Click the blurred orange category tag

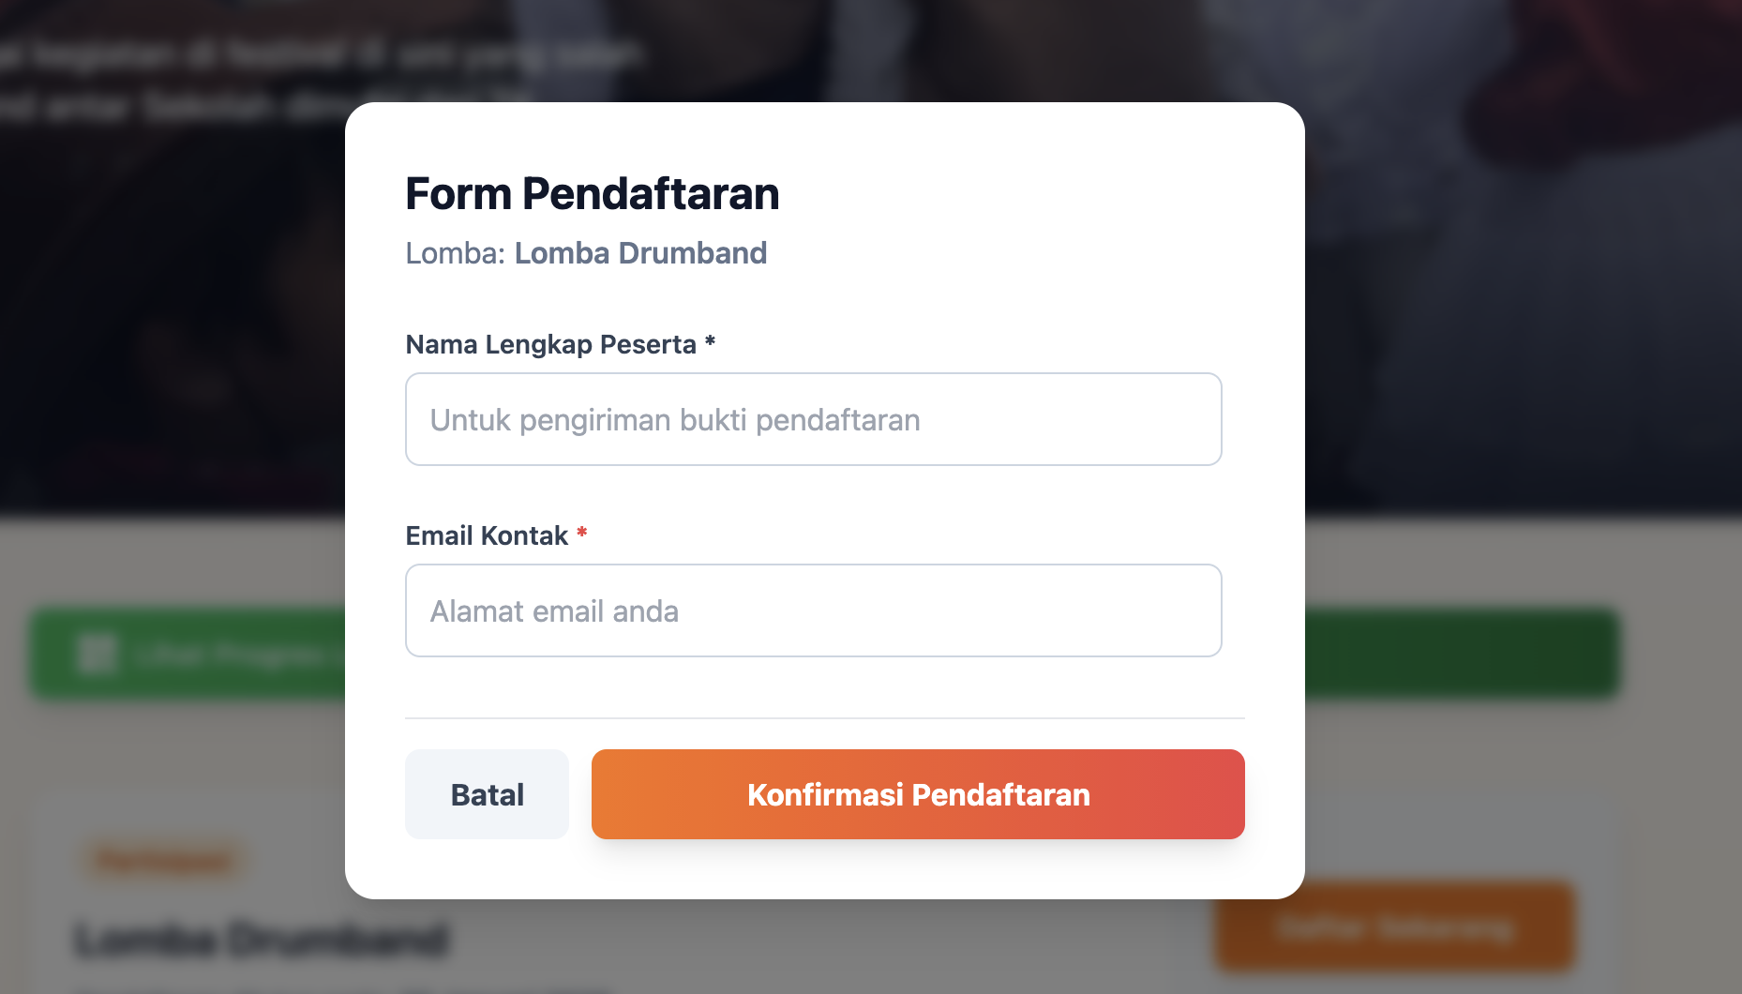pos(163,860)
